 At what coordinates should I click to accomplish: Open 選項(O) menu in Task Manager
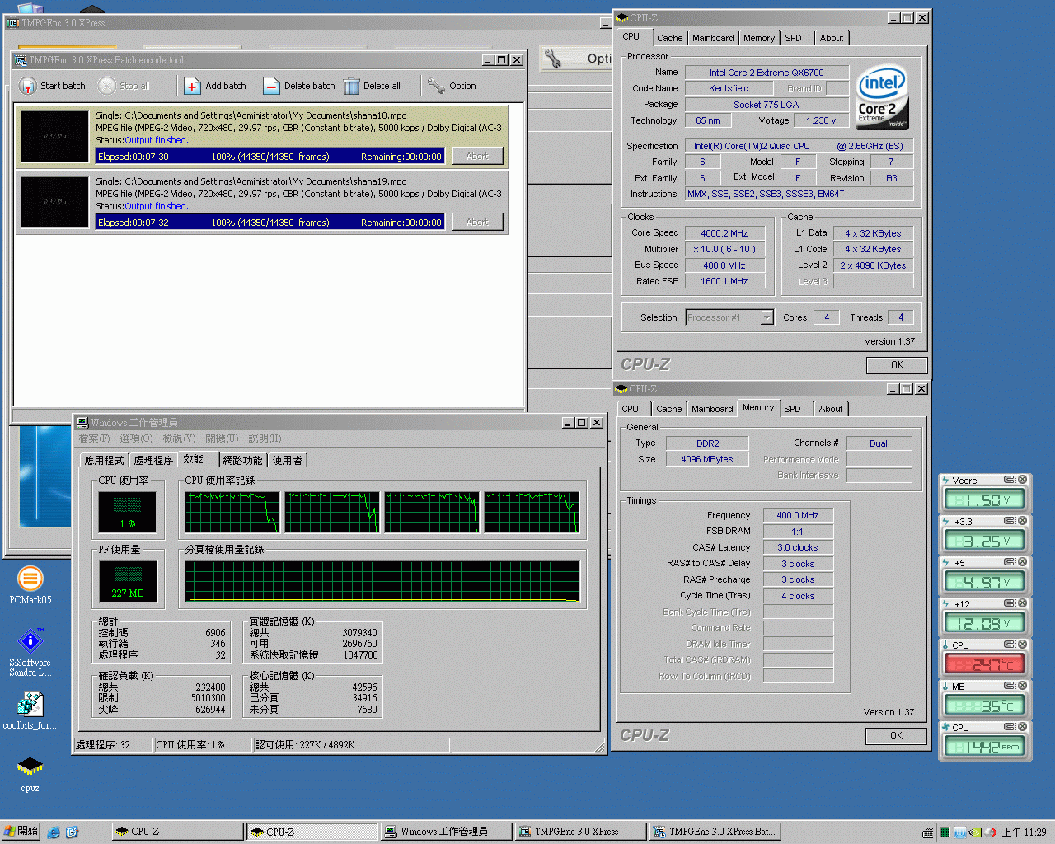click(136, 438)
